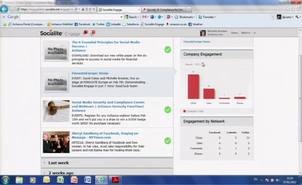Open amazon.co.uk favorites bar bookmark
302x185 pixels.
tap(176, 24)
